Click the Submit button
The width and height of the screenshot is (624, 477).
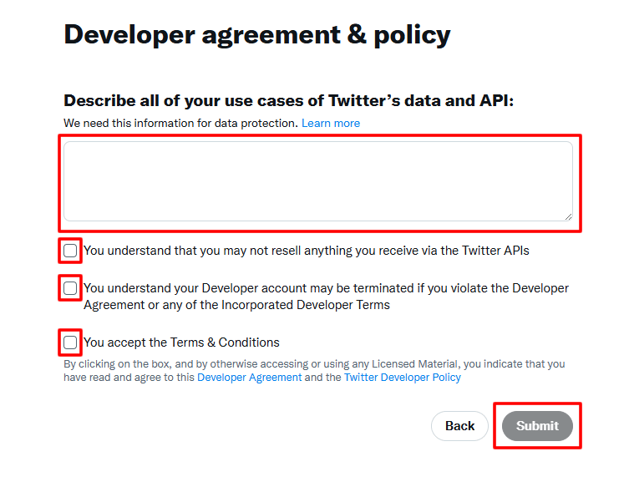coord(537,426)
